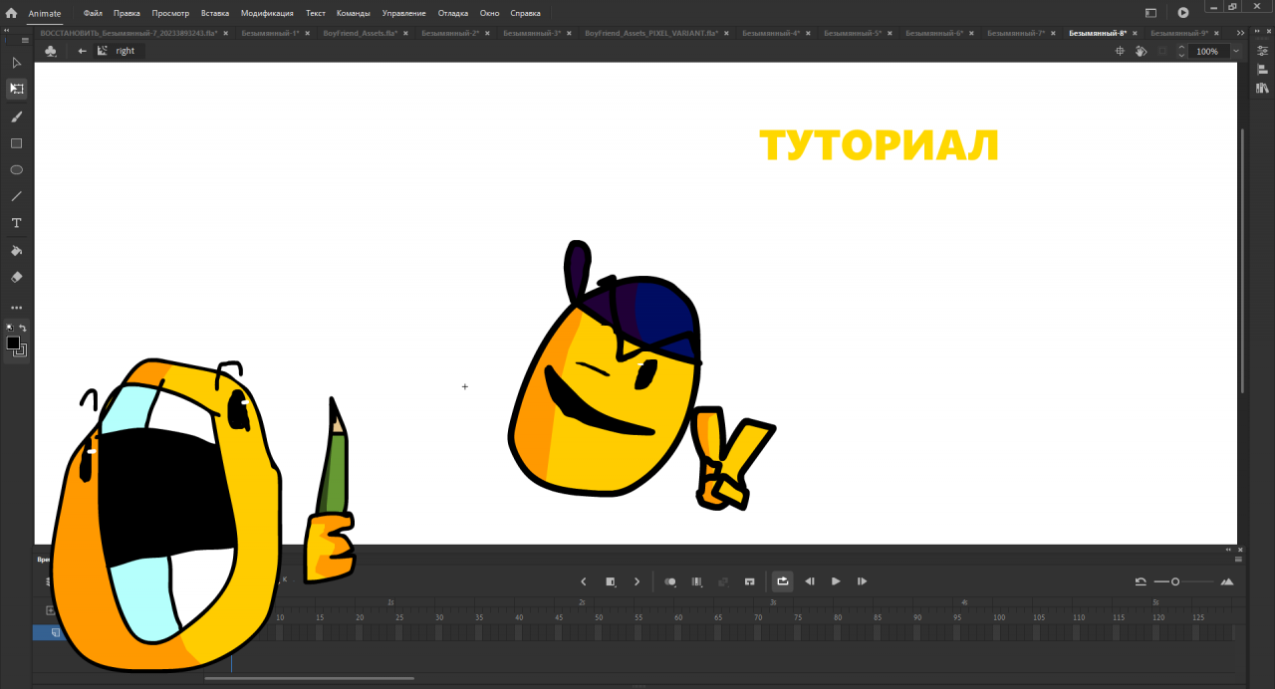The image size is (1275, 689).
Task: Open the Library panel icon
Action: coord(1262,89)
